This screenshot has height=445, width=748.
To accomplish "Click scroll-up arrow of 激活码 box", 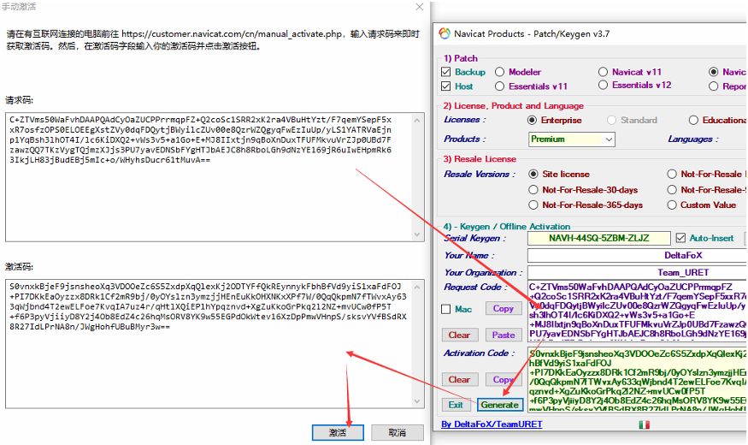I will pyautogui.click(x=417, y=287).
